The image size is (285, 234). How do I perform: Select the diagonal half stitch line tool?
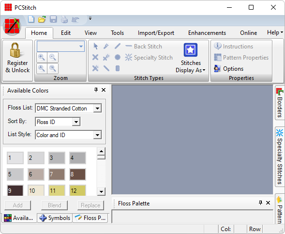click(118, 46)
